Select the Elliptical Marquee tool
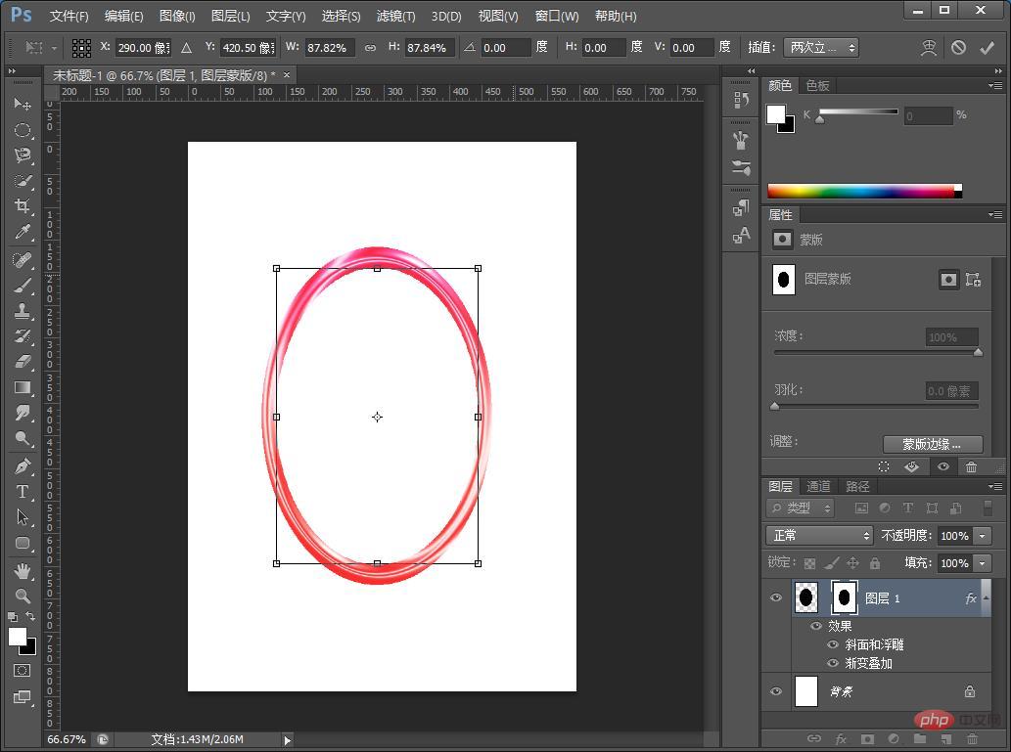The image size is (1011, 752). pos(23,129)
